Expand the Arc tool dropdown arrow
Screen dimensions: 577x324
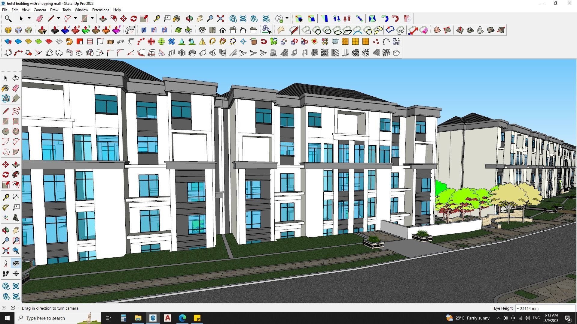[75, 19]
